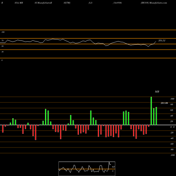Image resolution: width=176 pixels, height=176 pixels.
Task: Click the (IRCON) MunafaSutra.com header text
Action: pyautogui.click(x=154, y=3)
